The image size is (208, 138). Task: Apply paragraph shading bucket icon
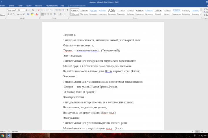(x=60, y=14)
